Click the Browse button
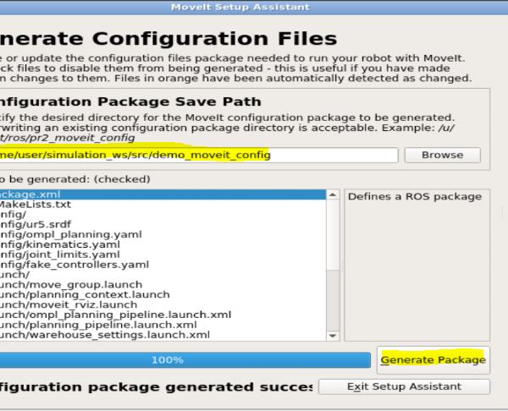508x411 pixels. tap(442, 155)
